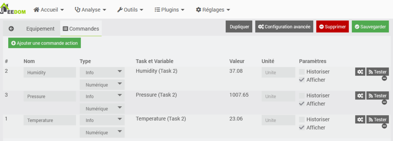This screenshot has width=393, height=141.
Task: Open the Plugins menu
Action: [x=169, y=10]
